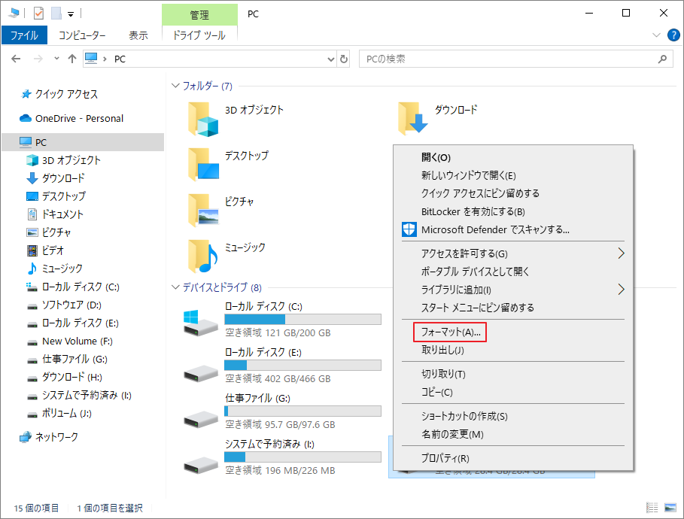The width and height of the screenshot is (684, 519).
Task: Choose Microsoft Defender でスキャンする
Action: coord(513,229)
